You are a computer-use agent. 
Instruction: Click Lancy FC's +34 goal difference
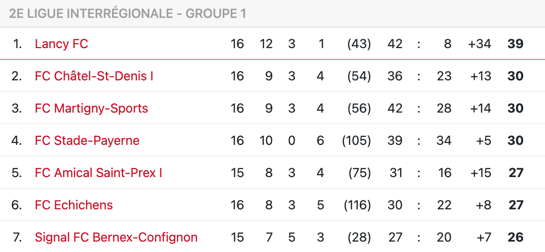(x=479, y=44)
